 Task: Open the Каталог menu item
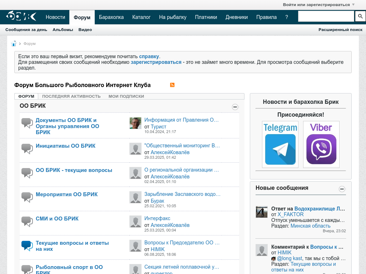141,17
